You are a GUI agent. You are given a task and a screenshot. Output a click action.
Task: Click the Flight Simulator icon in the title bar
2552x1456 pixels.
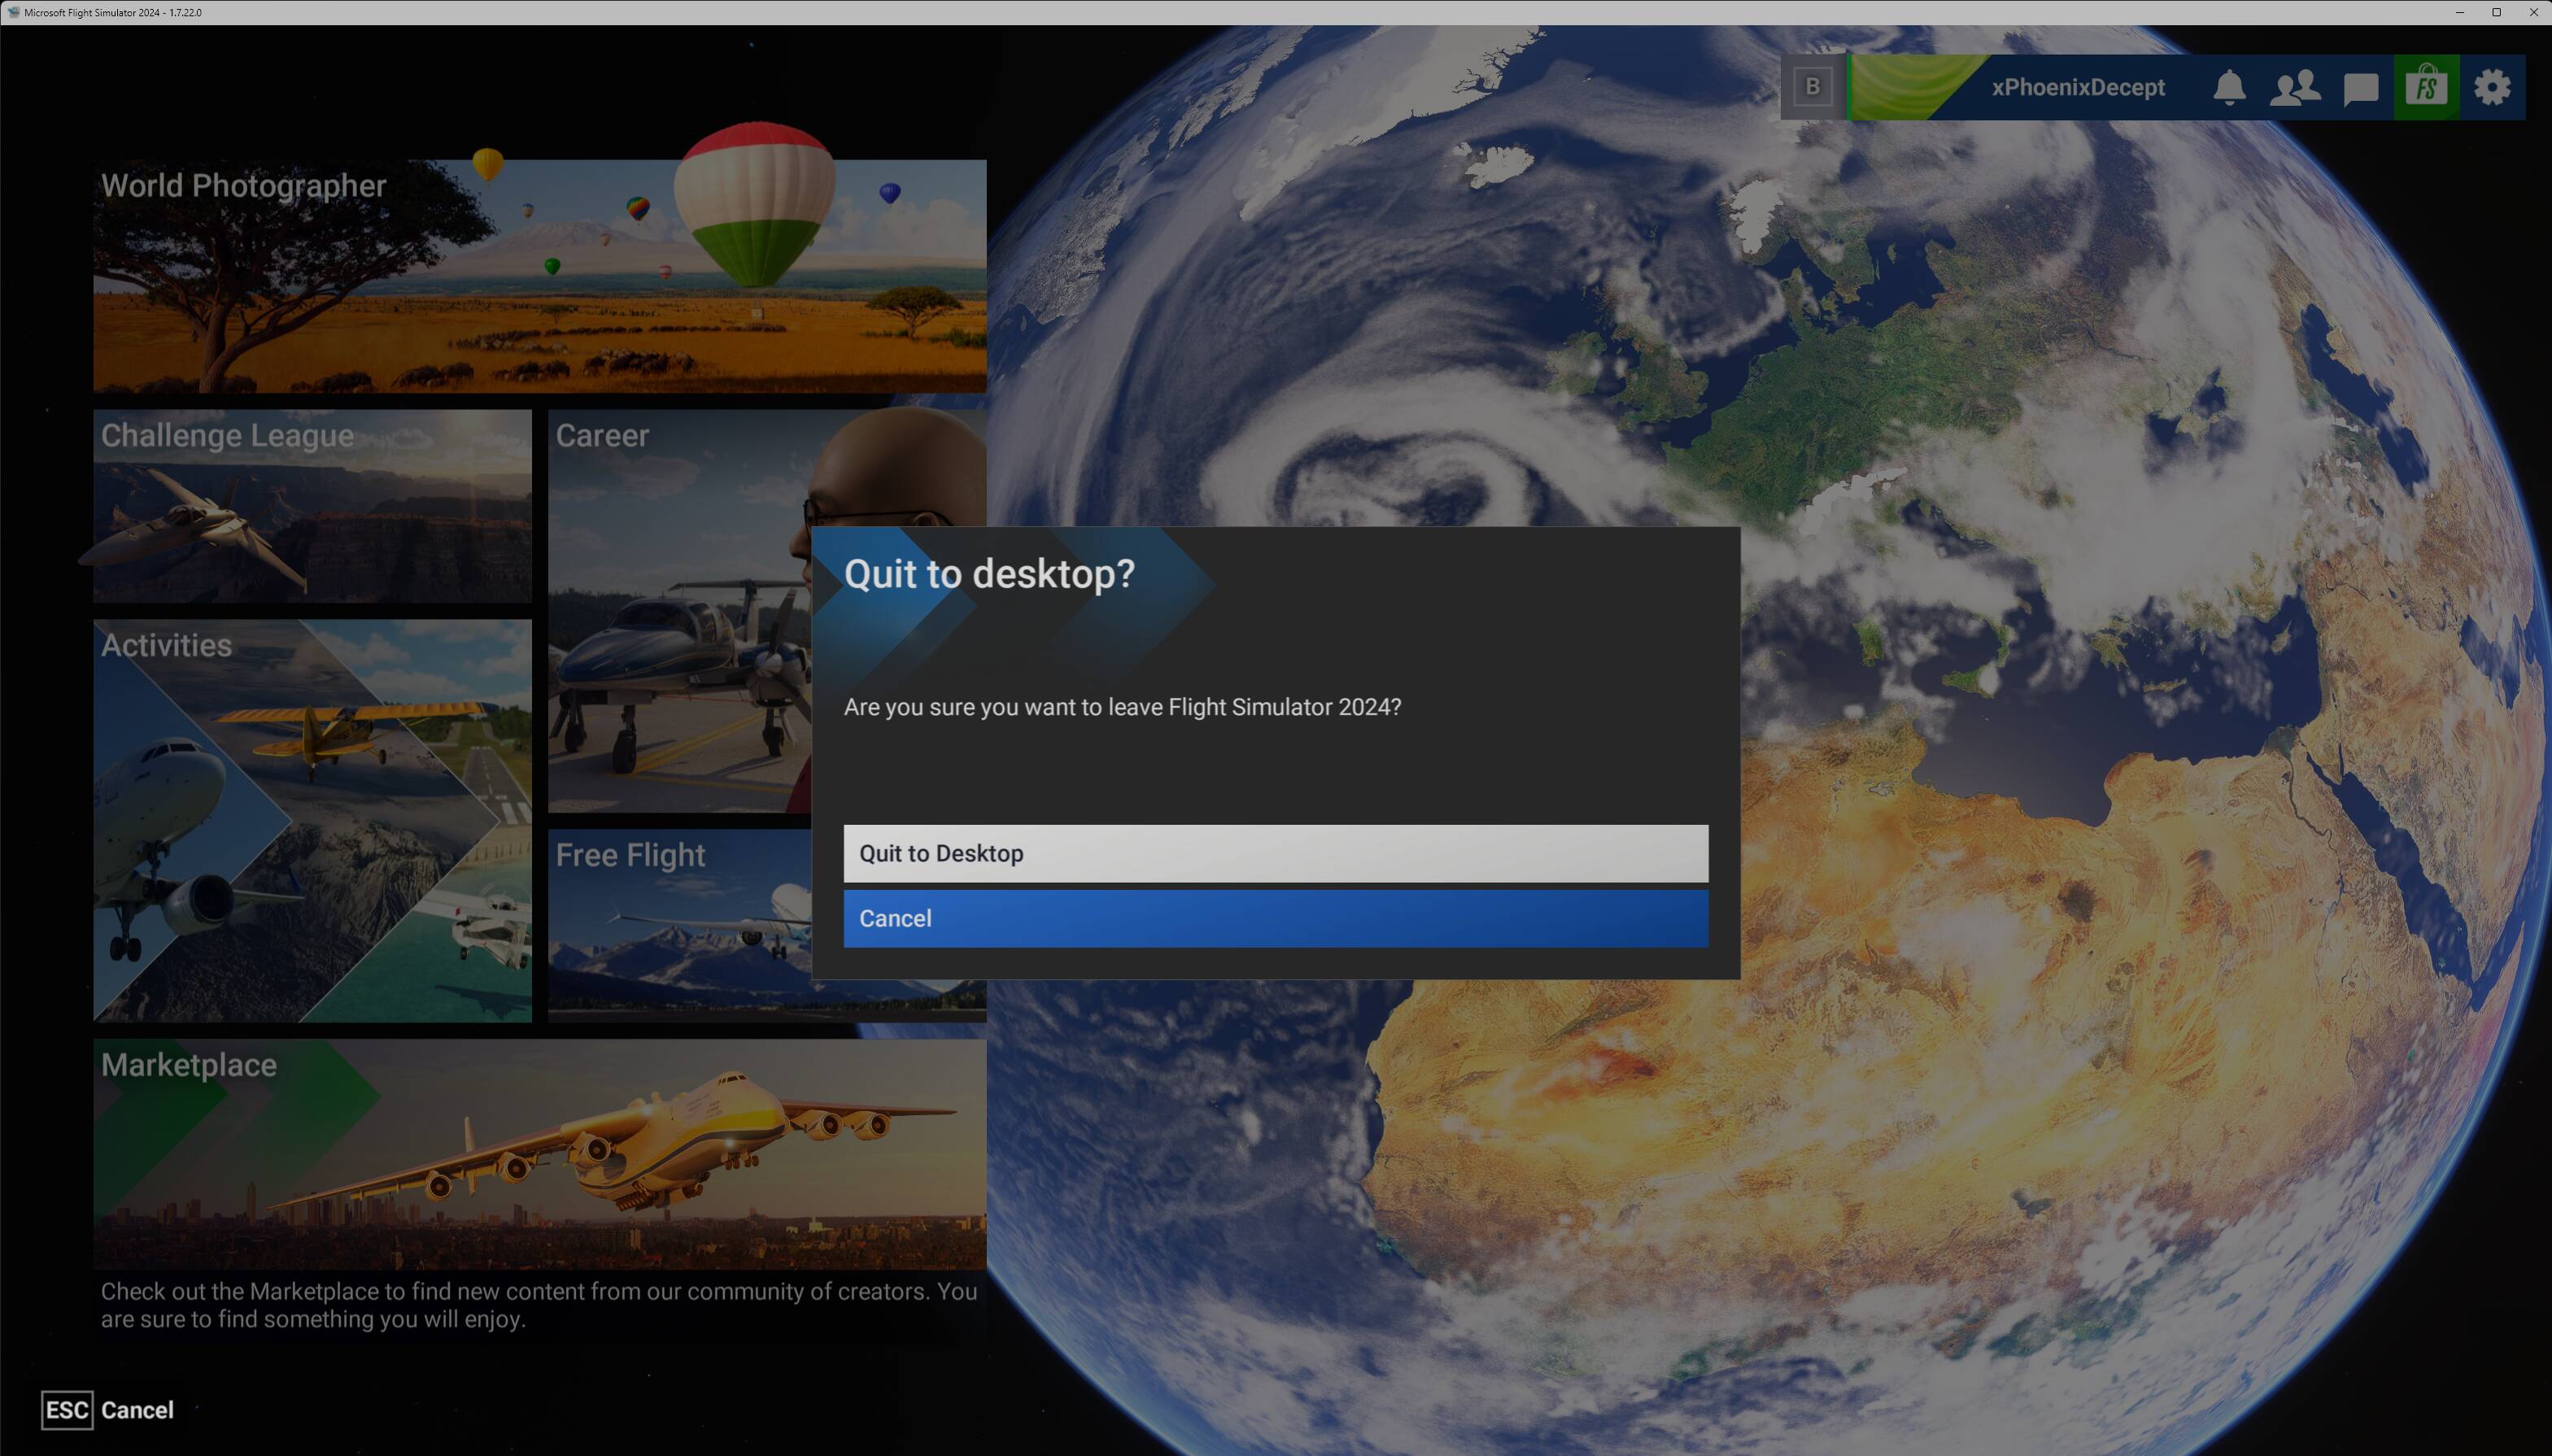point(13,12)
